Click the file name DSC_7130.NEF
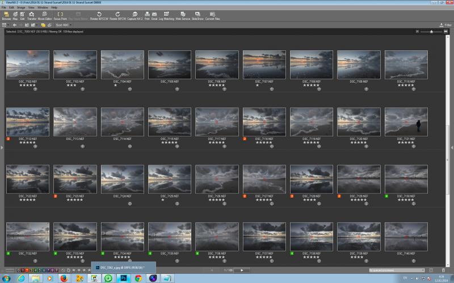 coord(406,196)
